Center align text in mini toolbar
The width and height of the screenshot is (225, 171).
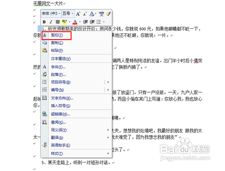point(58,22)
